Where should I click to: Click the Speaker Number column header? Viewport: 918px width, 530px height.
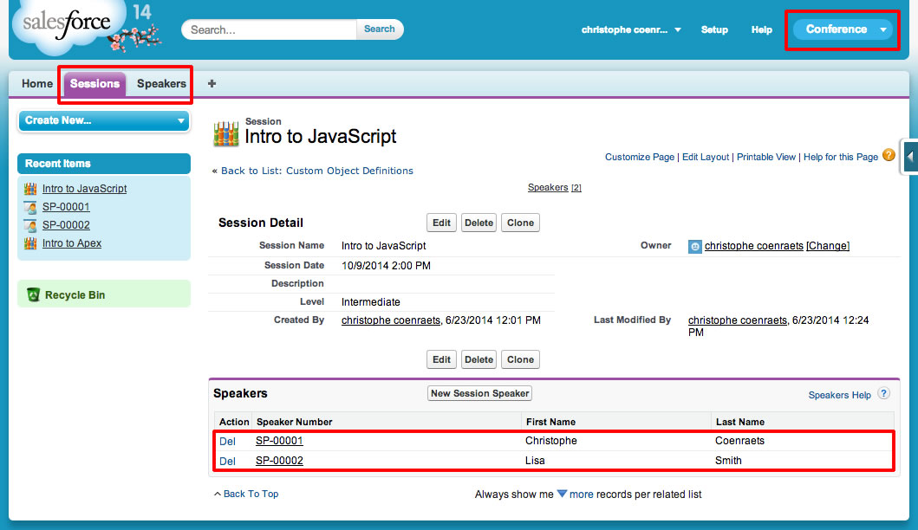click(294, 422)
